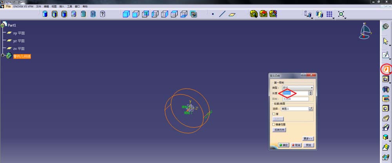Decrease length with the spinner down arrow
Image resolution: width=392 pixels, height=163 pixels.
click(310, 94)
